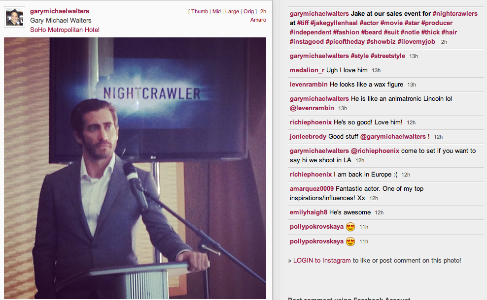Open the #ilovemyjob hashtag link
The image size is (487, 300).
416,41
